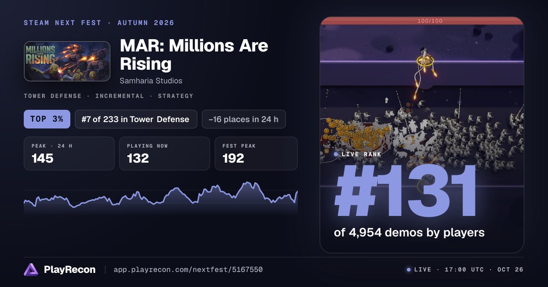The image size is (548, 287).
Task: Click the LIVE status dot in footer
Action: click(409, 270)
